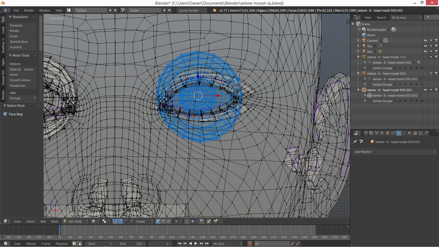Open the Window menu
This screenshot has width=439, height=247.
(44, 10)
